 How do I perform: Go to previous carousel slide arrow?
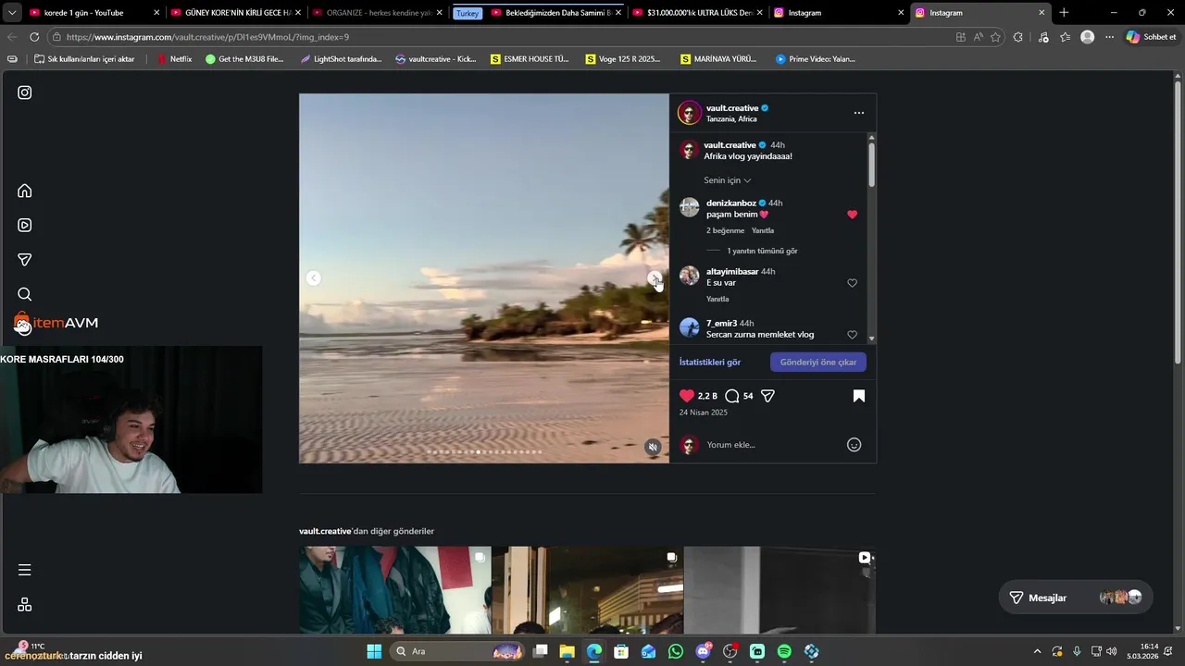tap(314, 278)
